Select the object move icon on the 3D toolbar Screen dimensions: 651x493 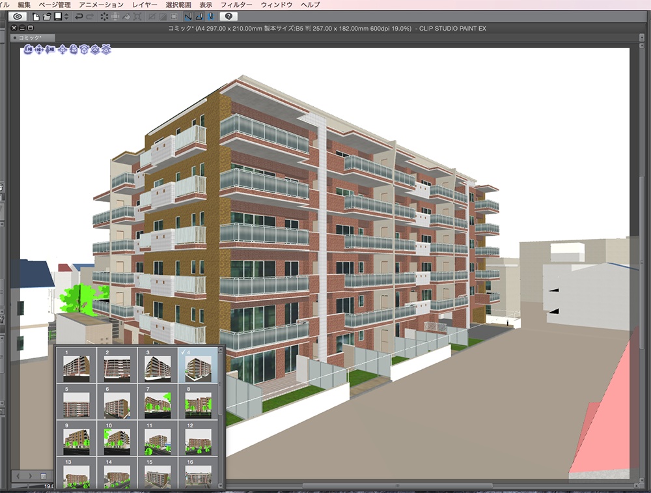(63, 49)
